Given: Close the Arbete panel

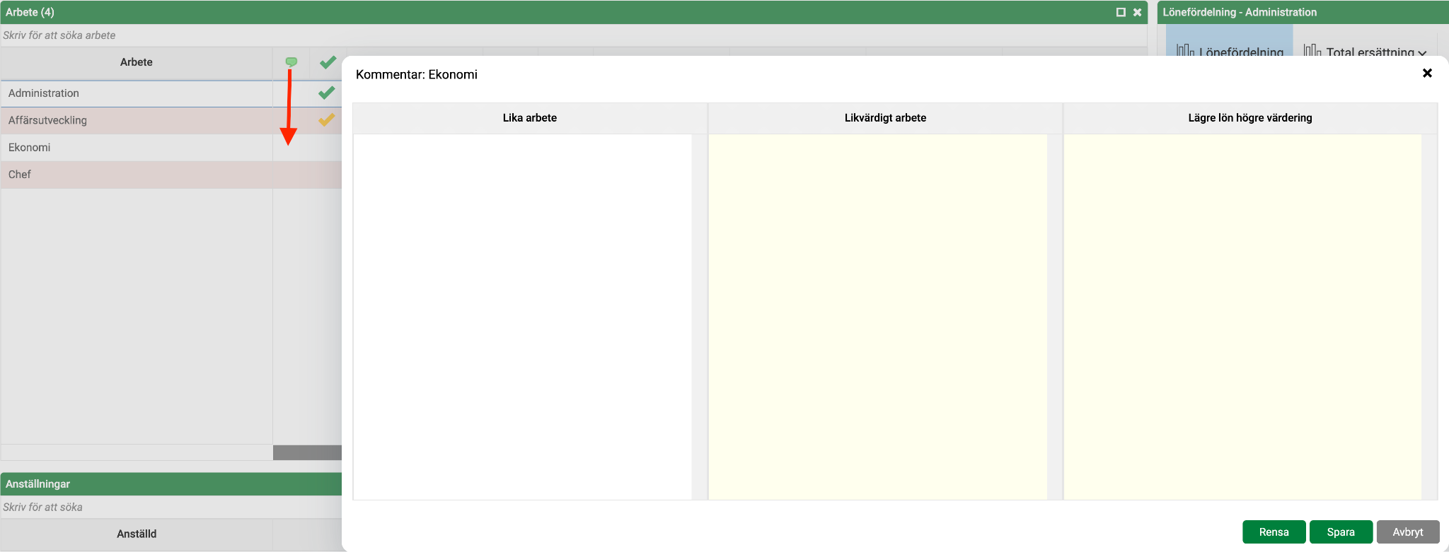Looking at the screenshot, I should 1137,12.
